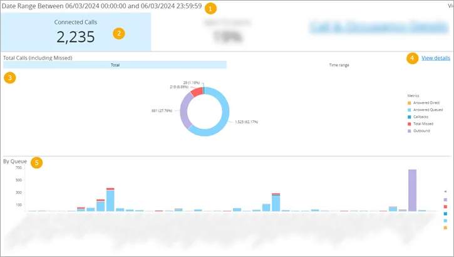454x257 pixels.
Task: Click the By Queue section title
Action: coord(15,161)
